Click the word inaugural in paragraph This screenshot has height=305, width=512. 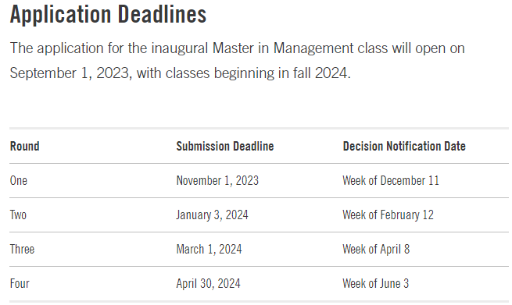coord(180,48)
